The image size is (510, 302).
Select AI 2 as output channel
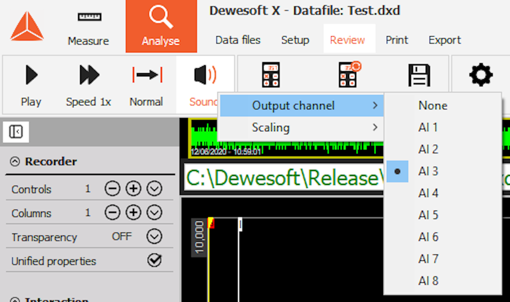[x=443, y=149]
